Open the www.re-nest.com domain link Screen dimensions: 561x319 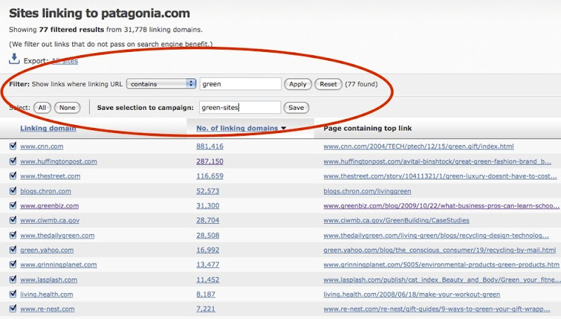click(47, 309)
